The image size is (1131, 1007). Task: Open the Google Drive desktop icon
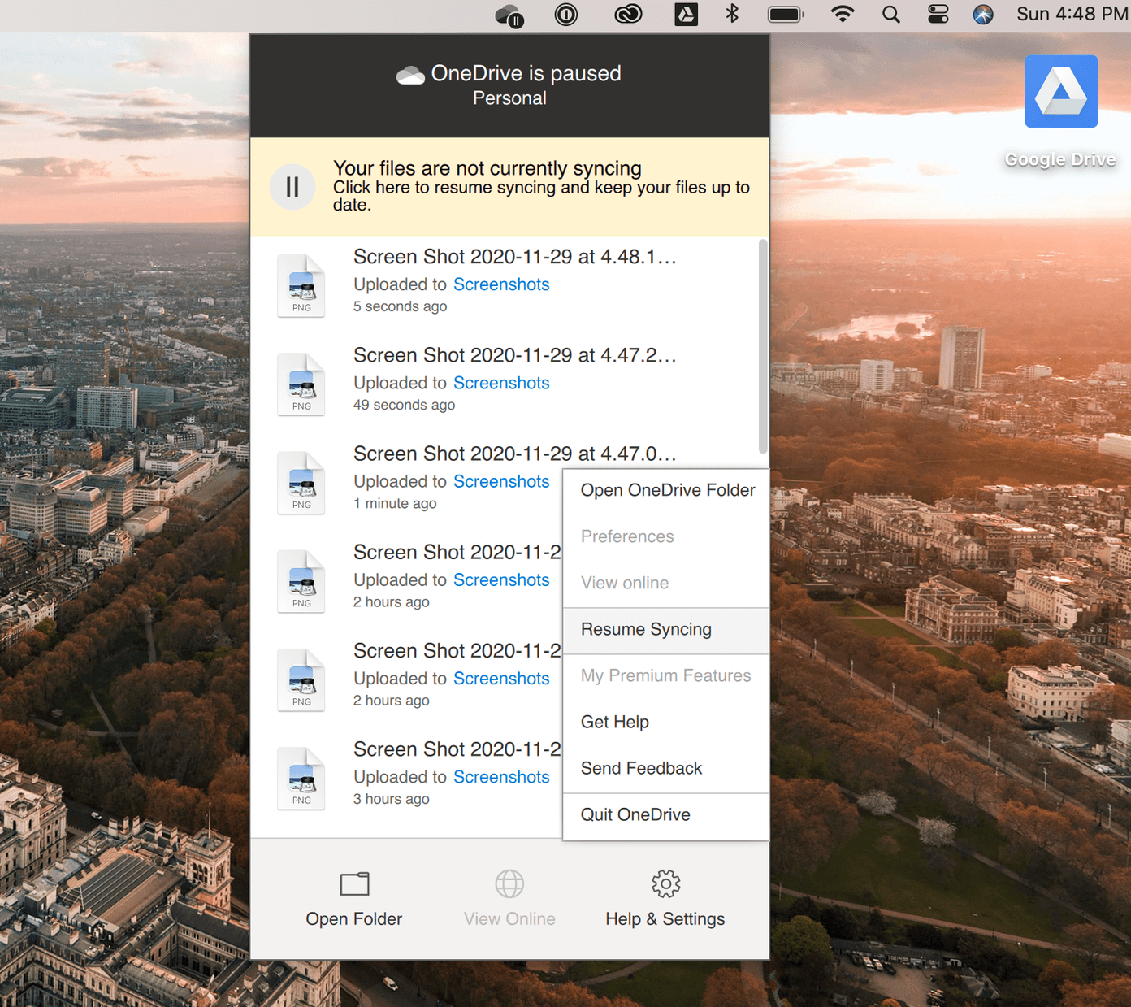tap(1060, 91)
